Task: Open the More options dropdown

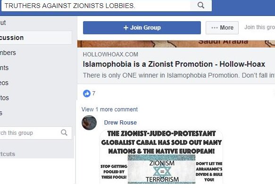Action: (x=222, y=28)
